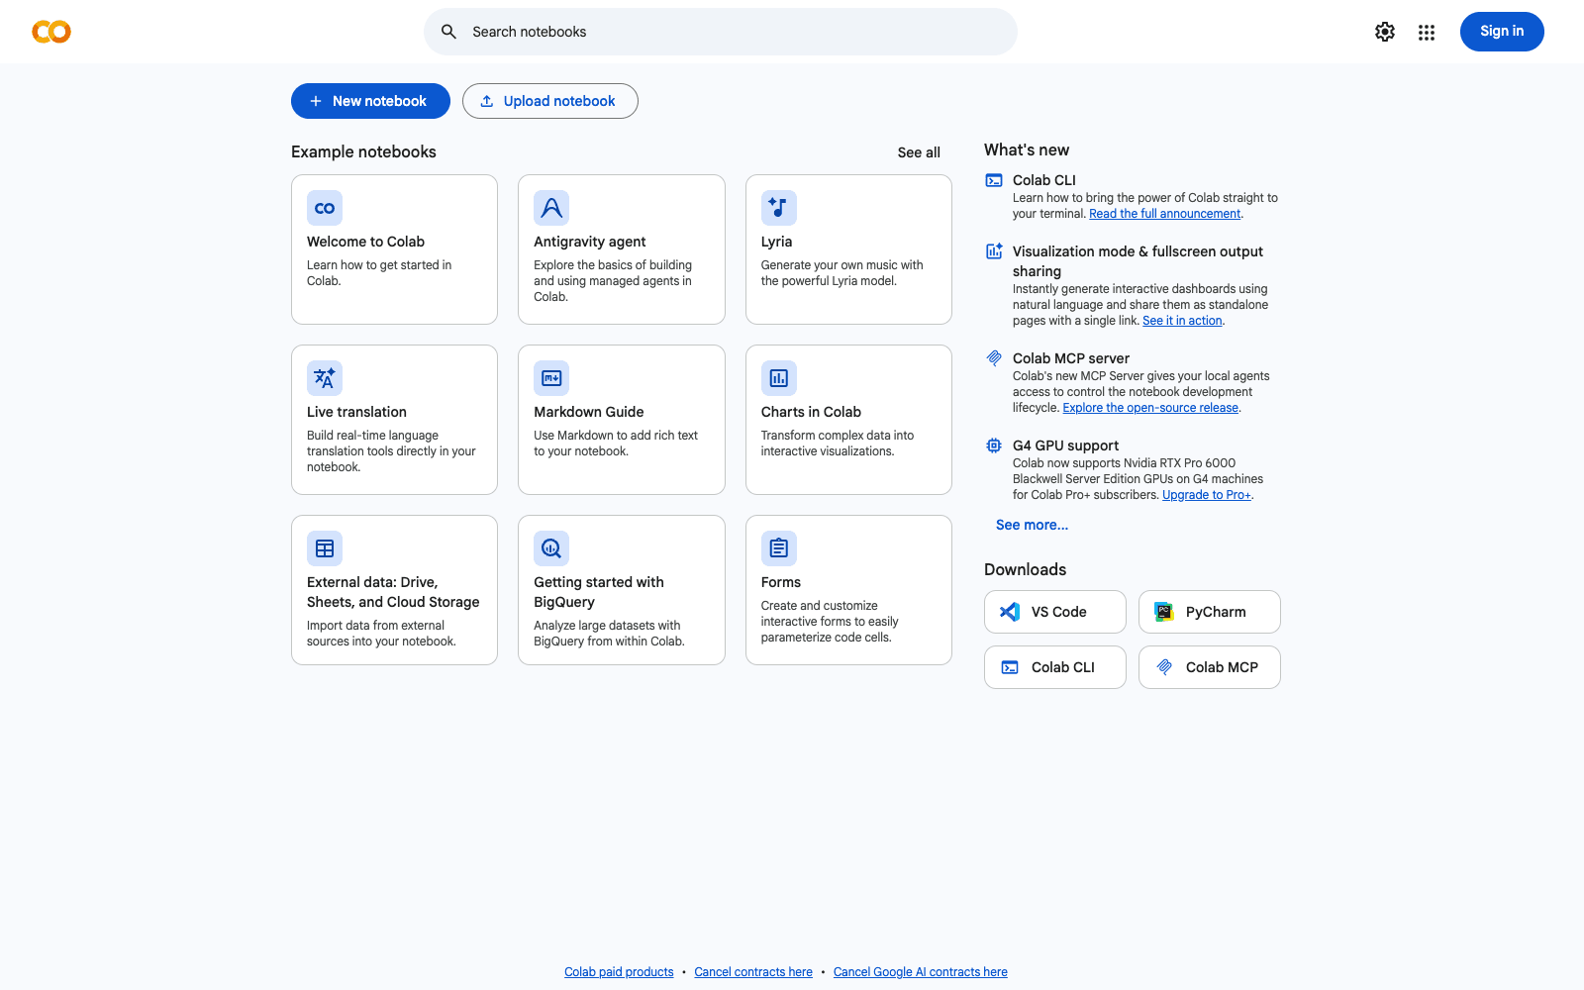The image size is (1584, 990).
Task: Click the plus icon in New notebook
Action: click(316, 101)
